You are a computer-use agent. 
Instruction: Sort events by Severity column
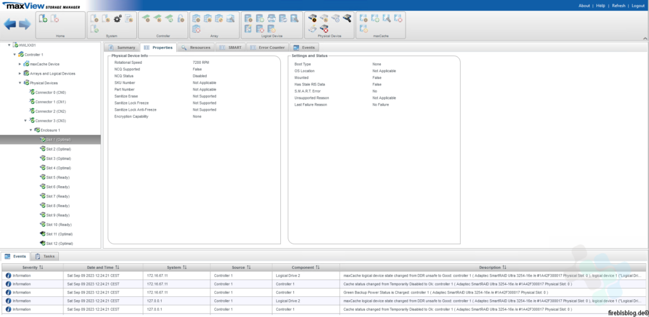[33, 268]
